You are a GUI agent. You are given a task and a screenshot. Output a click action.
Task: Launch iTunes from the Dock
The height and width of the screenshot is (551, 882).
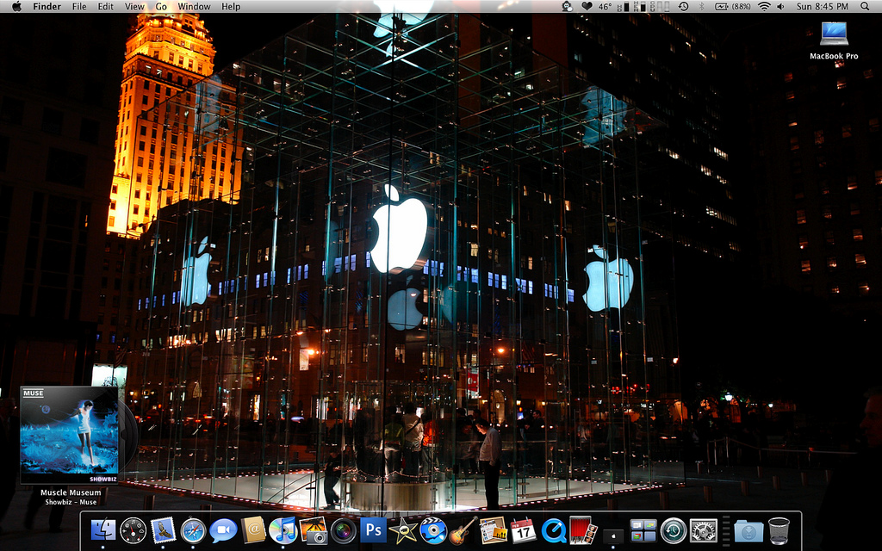click(x=283, y=530)
